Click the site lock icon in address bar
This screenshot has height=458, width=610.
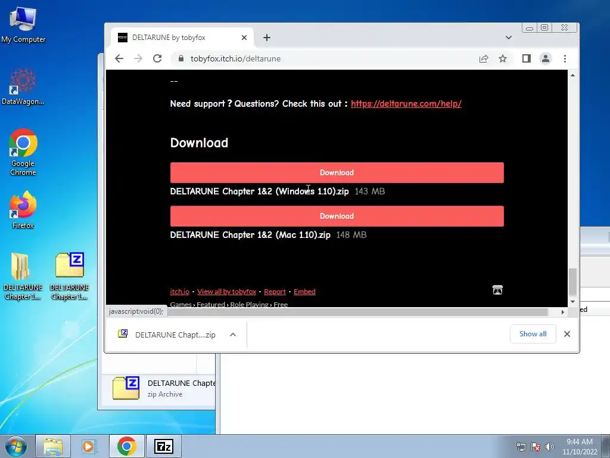pos(180,58)
